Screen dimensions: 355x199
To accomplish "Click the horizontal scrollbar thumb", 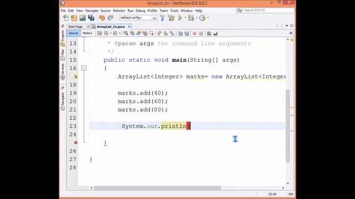I will (158, 188).
